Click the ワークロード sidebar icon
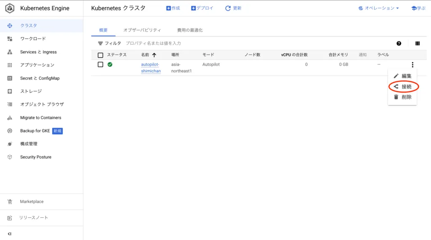This screenshot has width=431, height=240. [x=10, y=39]
